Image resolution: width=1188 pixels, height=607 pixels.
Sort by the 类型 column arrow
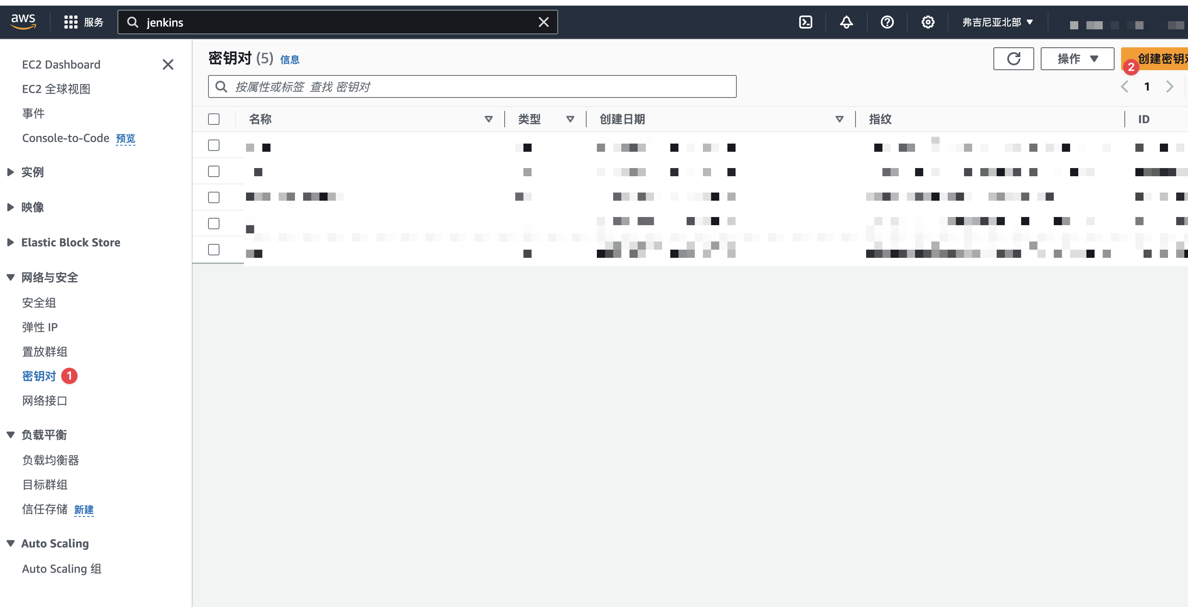(x=570, y=120)
